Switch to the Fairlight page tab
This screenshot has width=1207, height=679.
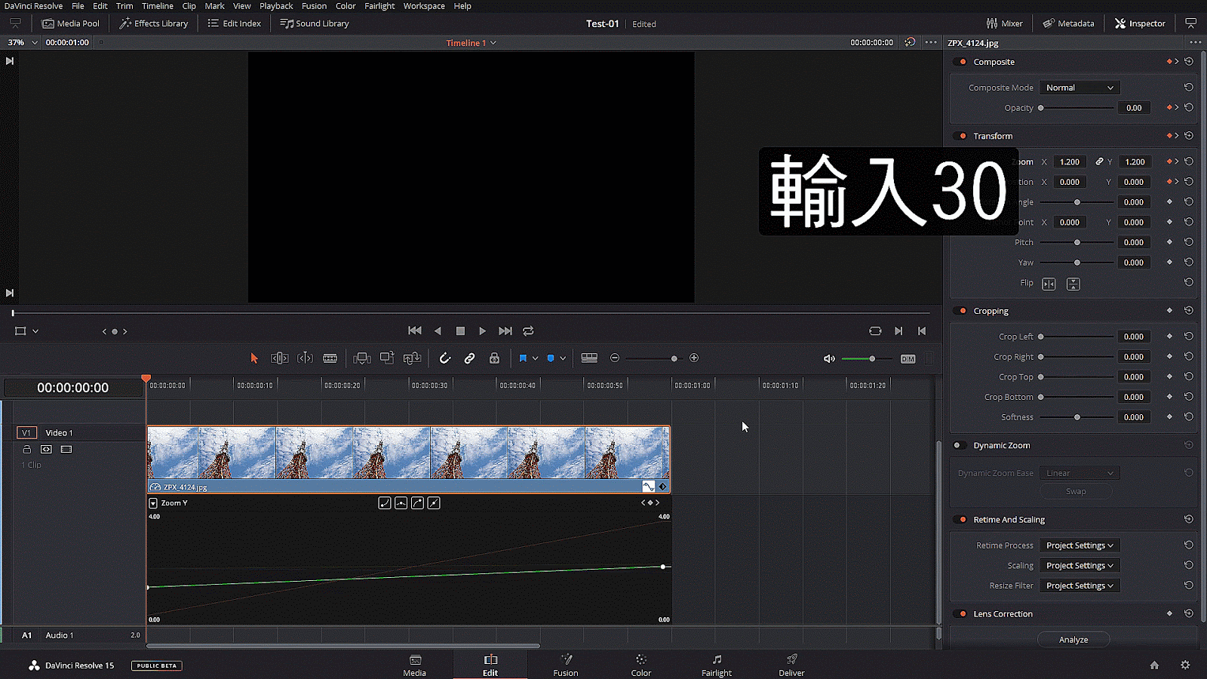(717, 665)
